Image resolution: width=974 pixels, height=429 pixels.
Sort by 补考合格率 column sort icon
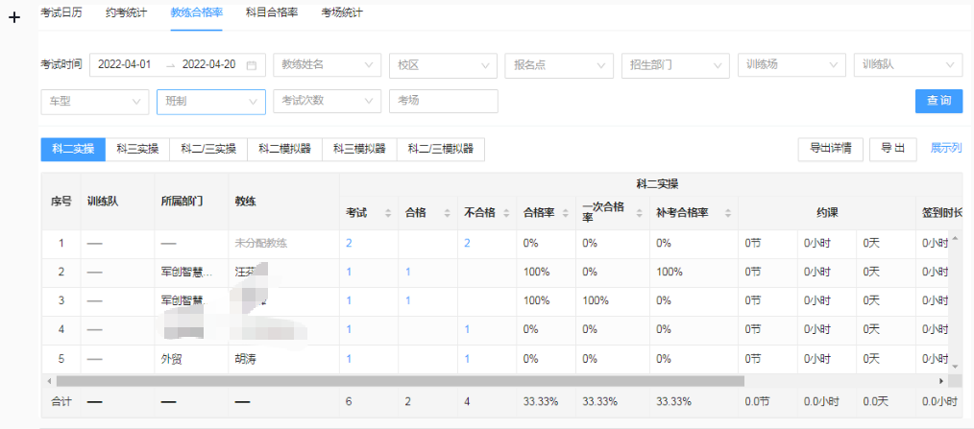point(724,213)
